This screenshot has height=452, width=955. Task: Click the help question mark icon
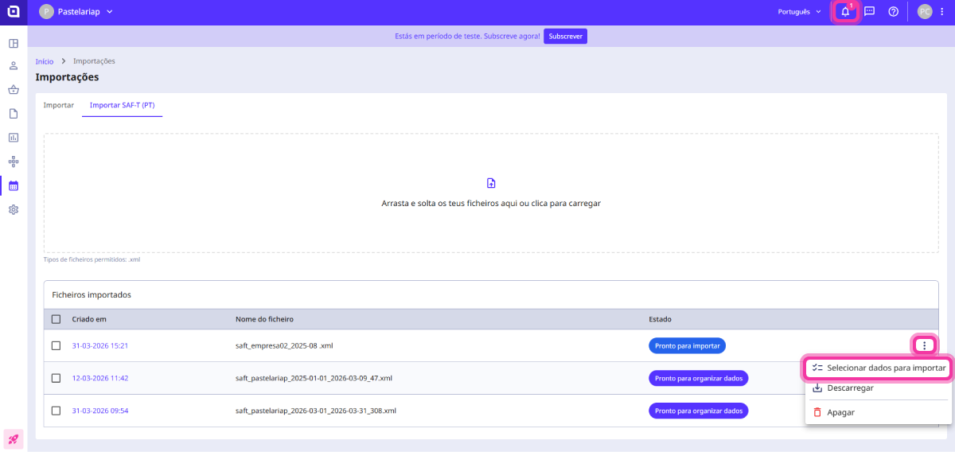click(894, 12)
